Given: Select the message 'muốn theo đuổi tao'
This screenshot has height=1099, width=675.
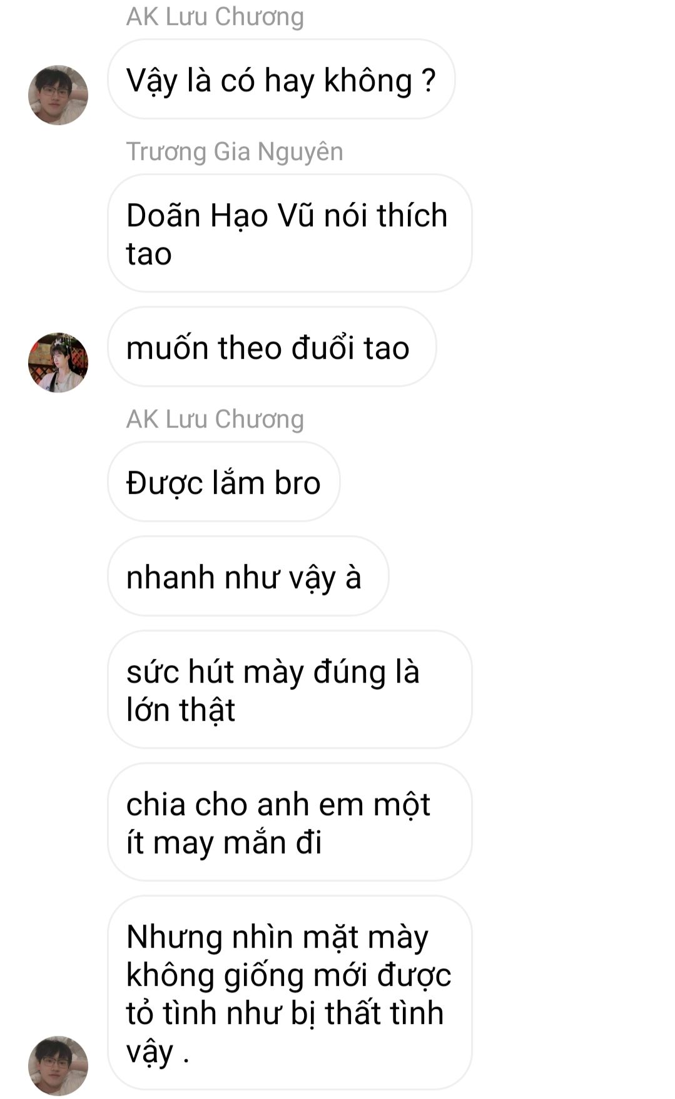Looking at the screenshot, I should [x=272, y=347].
